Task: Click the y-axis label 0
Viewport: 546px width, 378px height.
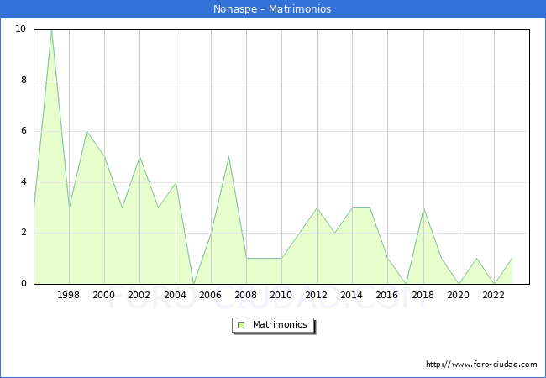Action: tap(24, 284)
